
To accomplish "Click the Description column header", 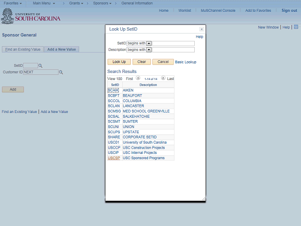I will click(x=148, y=85).
